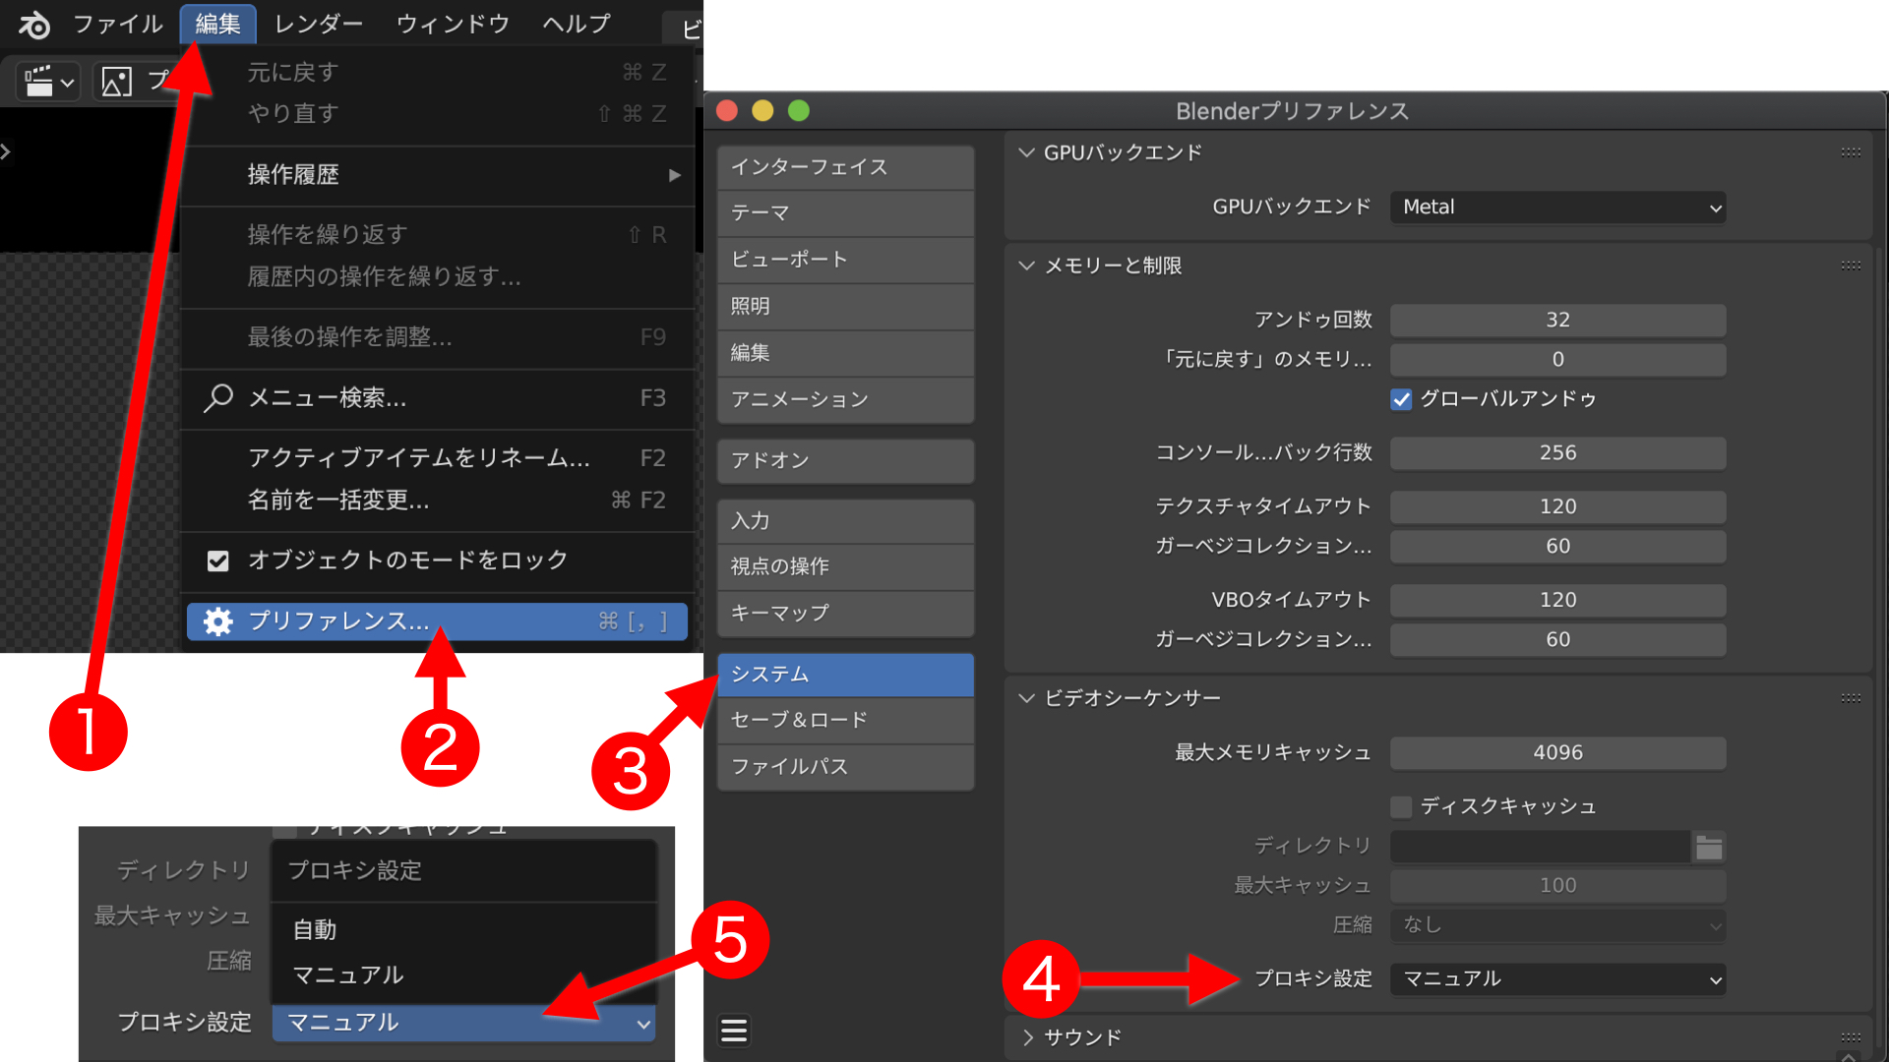
Task: Switch to アドオン preferences tab
Action: [846, 460]
